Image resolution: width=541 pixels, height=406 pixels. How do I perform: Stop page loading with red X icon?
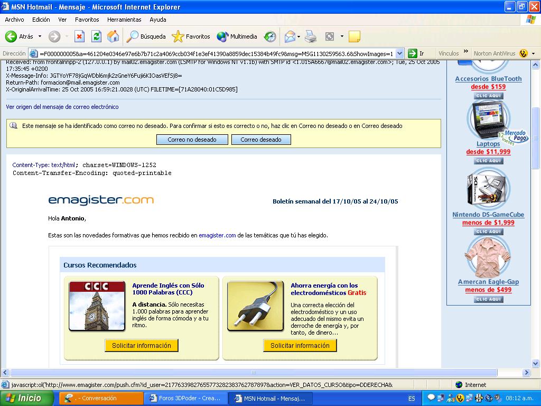(x=79, y=36)
